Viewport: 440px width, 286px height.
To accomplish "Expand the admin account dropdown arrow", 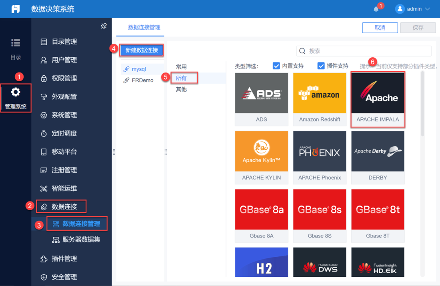I will click(427, 9).
